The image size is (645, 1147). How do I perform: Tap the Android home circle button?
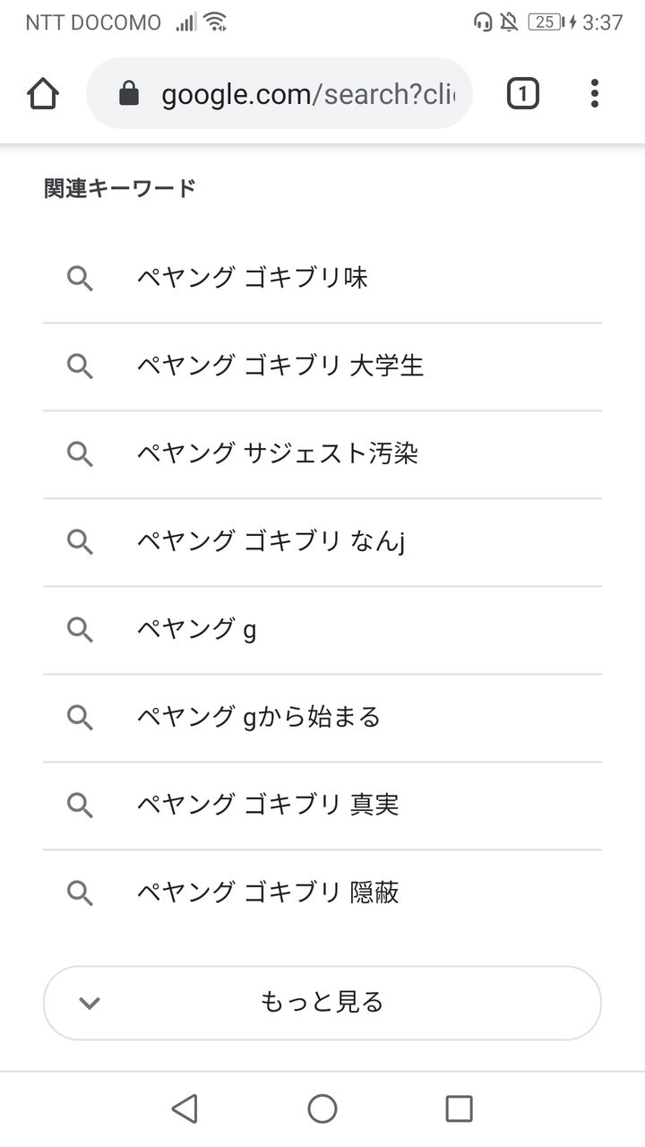coord(322,1108)
